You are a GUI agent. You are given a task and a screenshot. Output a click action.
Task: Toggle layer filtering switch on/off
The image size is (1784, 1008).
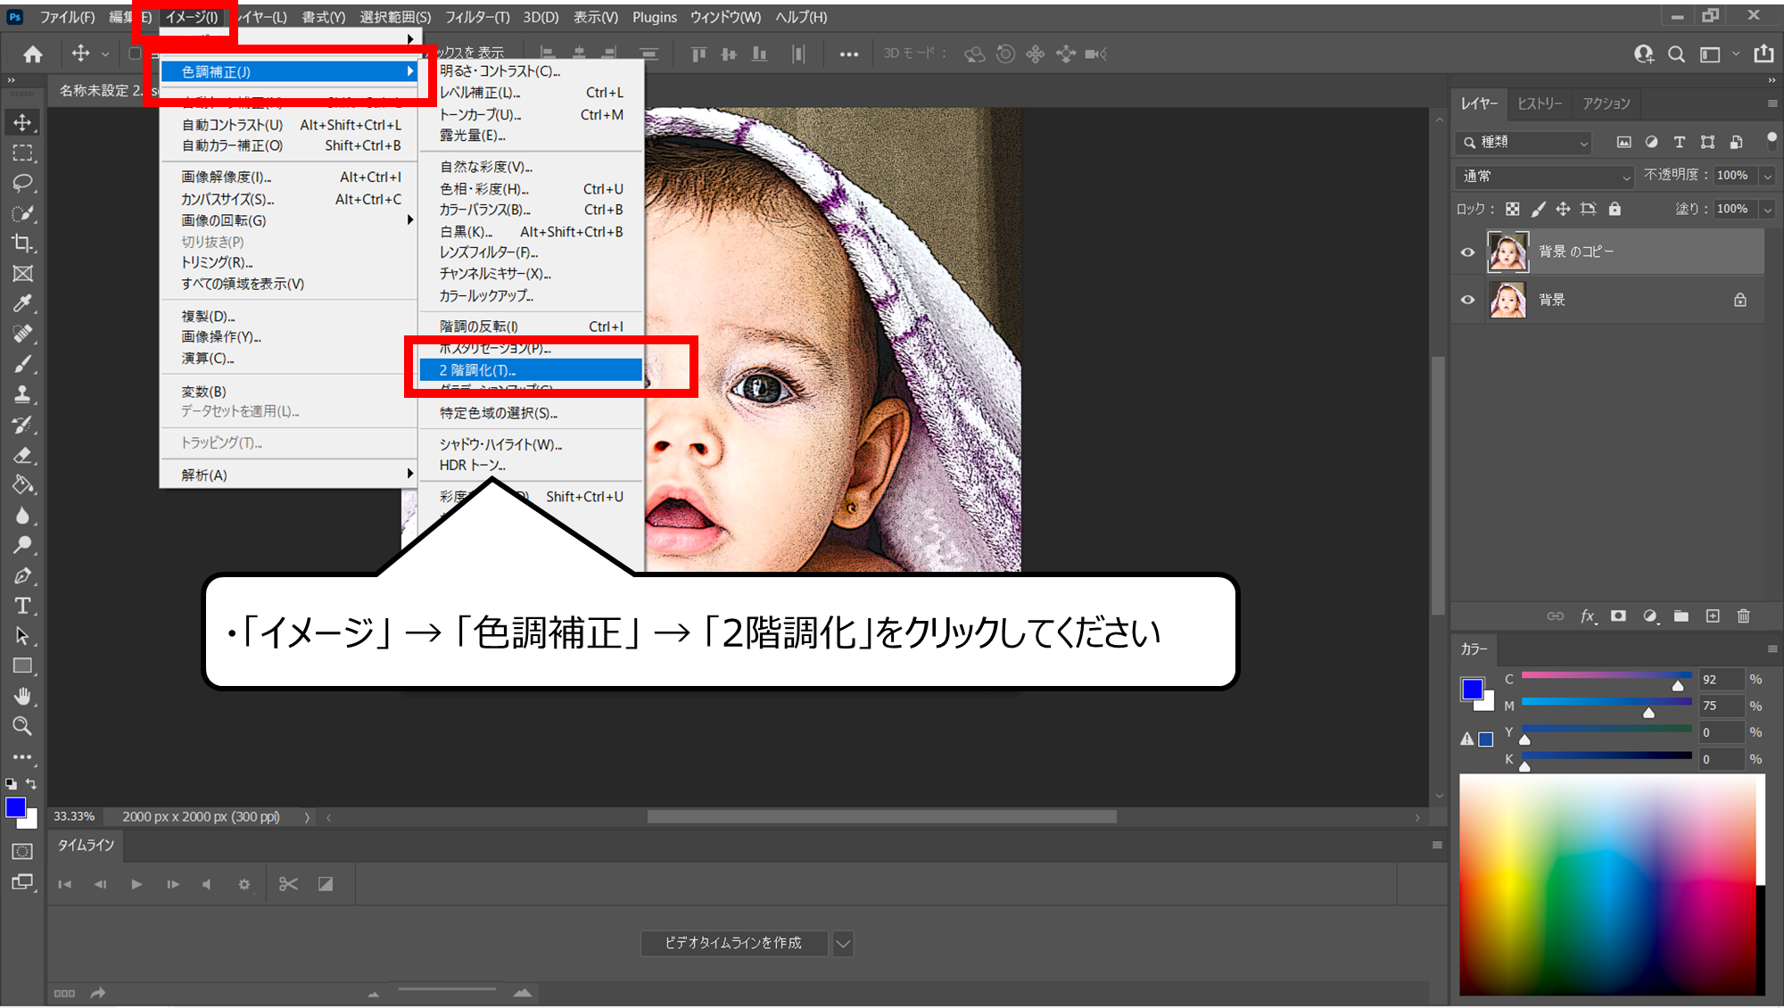(1772, 141)
